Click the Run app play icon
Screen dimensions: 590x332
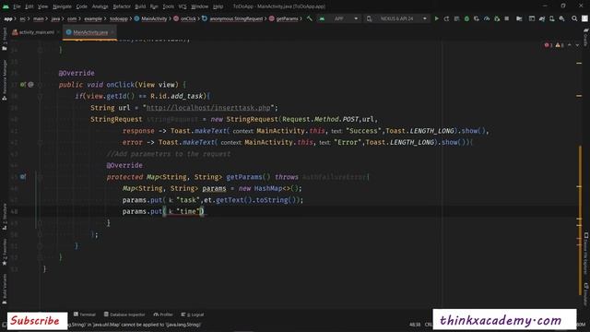pos(436,18)
